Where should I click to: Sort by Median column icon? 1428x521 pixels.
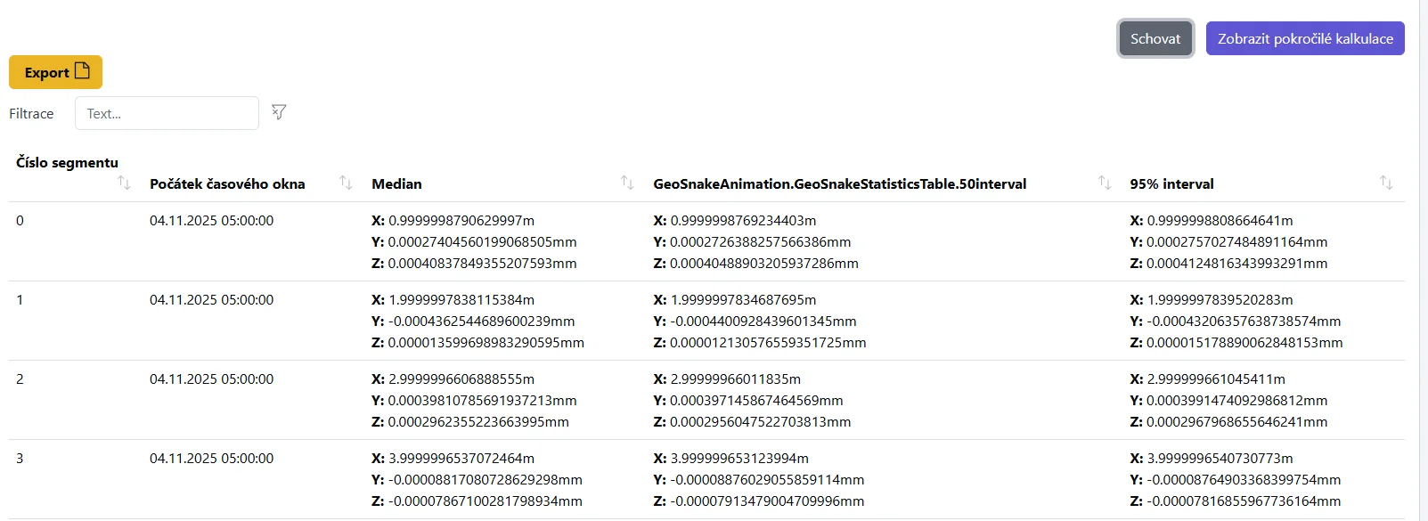627,183
